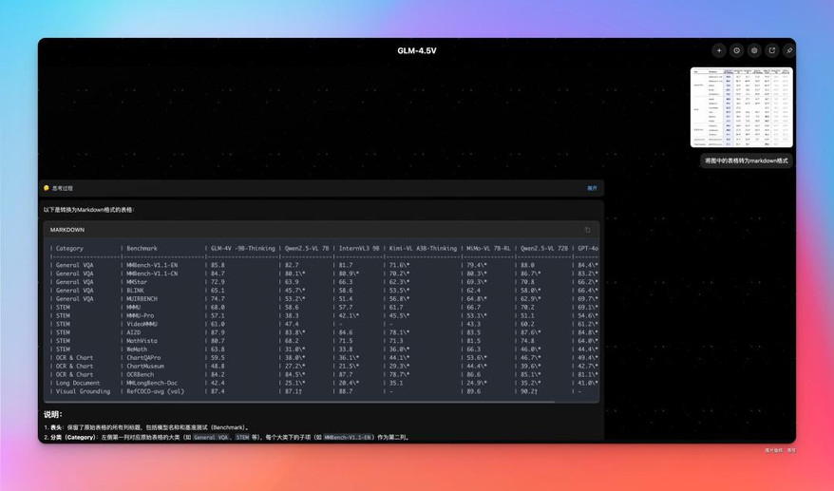Viewport: 834px width, 491px height.
Task: Click the MUIRBENCH benchmark cell
Action: (142, 299)
